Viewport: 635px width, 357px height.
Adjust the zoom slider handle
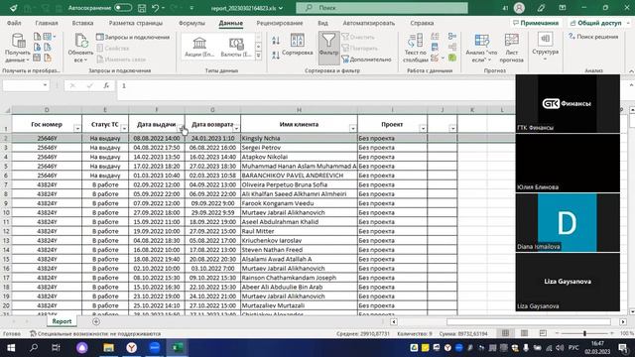[584, 333]
